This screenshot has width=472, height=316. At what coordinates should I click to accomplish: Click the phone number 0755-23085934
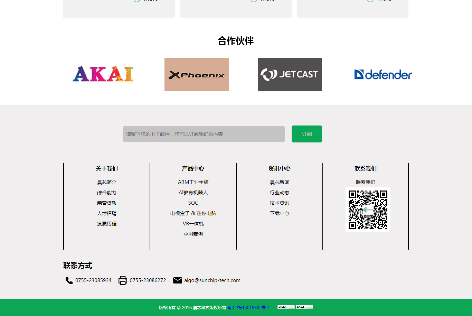click(x=93, y=280)
